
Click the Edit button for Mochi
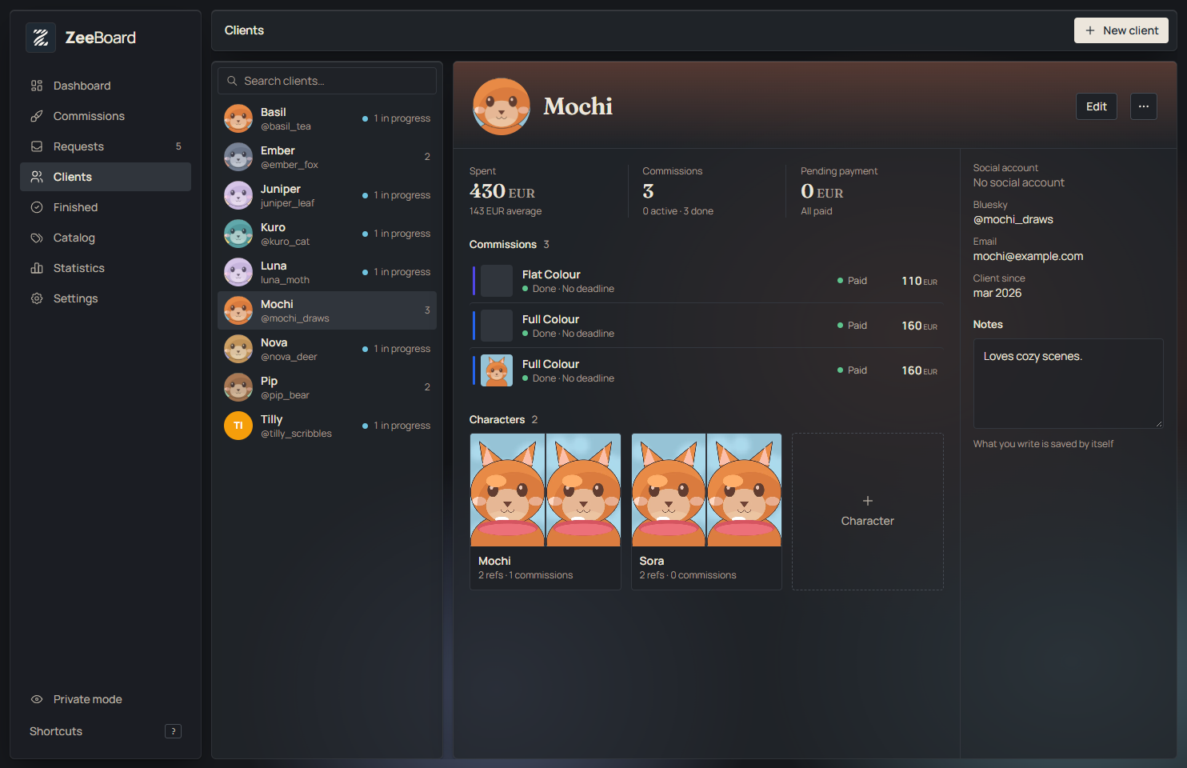pyautogui.click(x=1097, y=106)
